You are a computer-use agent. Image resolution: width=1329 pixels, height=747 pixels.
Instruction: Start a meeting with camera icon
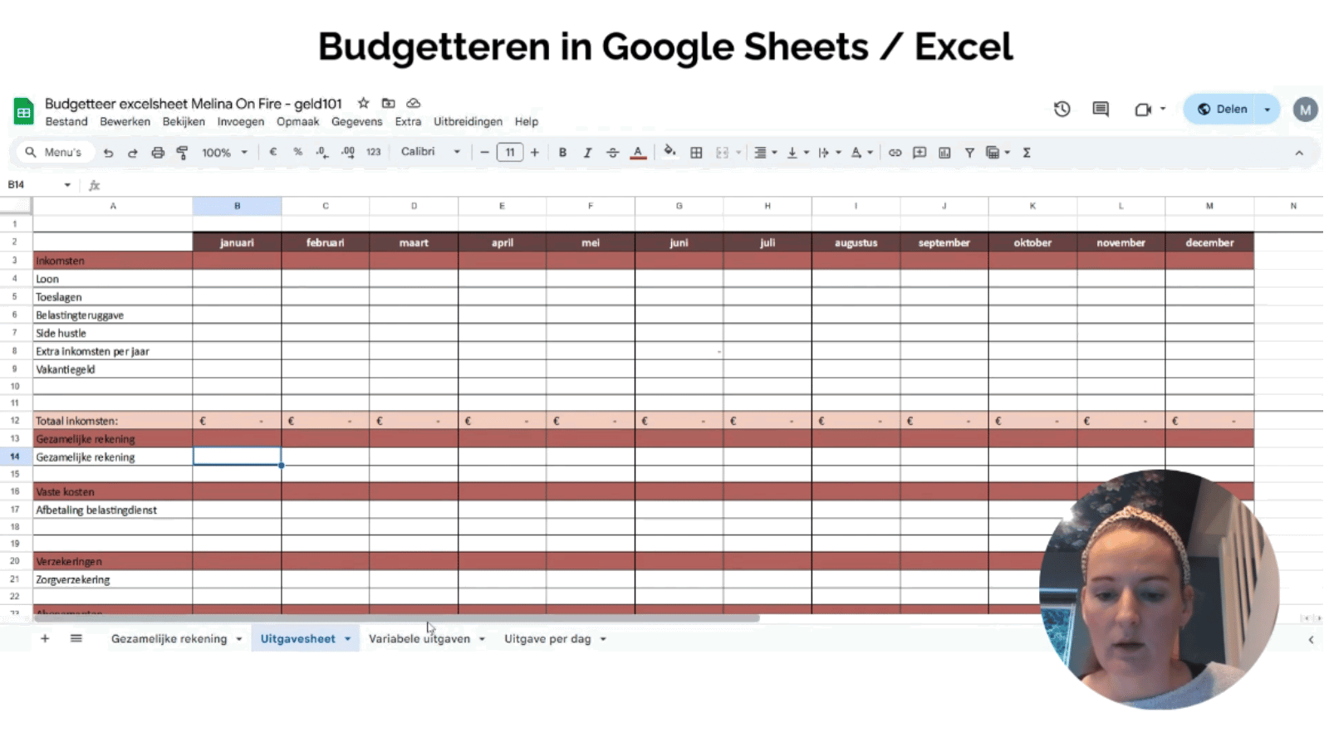pos(1143,109)
